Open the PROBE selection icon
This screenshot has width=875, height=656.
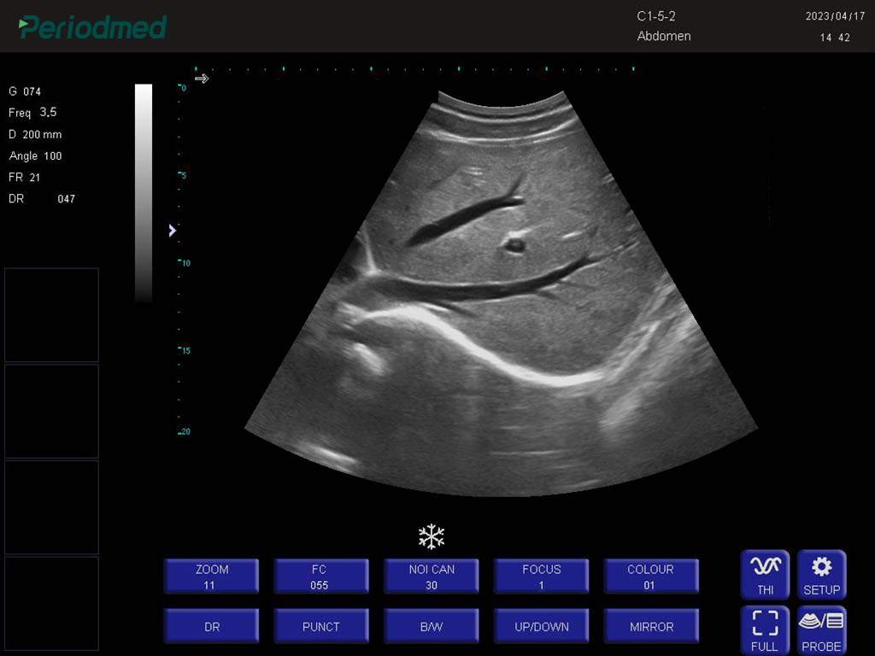(821, 630)
